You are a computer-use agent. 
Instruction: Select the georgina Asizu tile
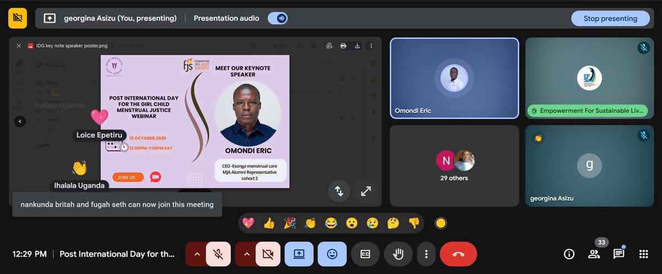pos(589,166)
